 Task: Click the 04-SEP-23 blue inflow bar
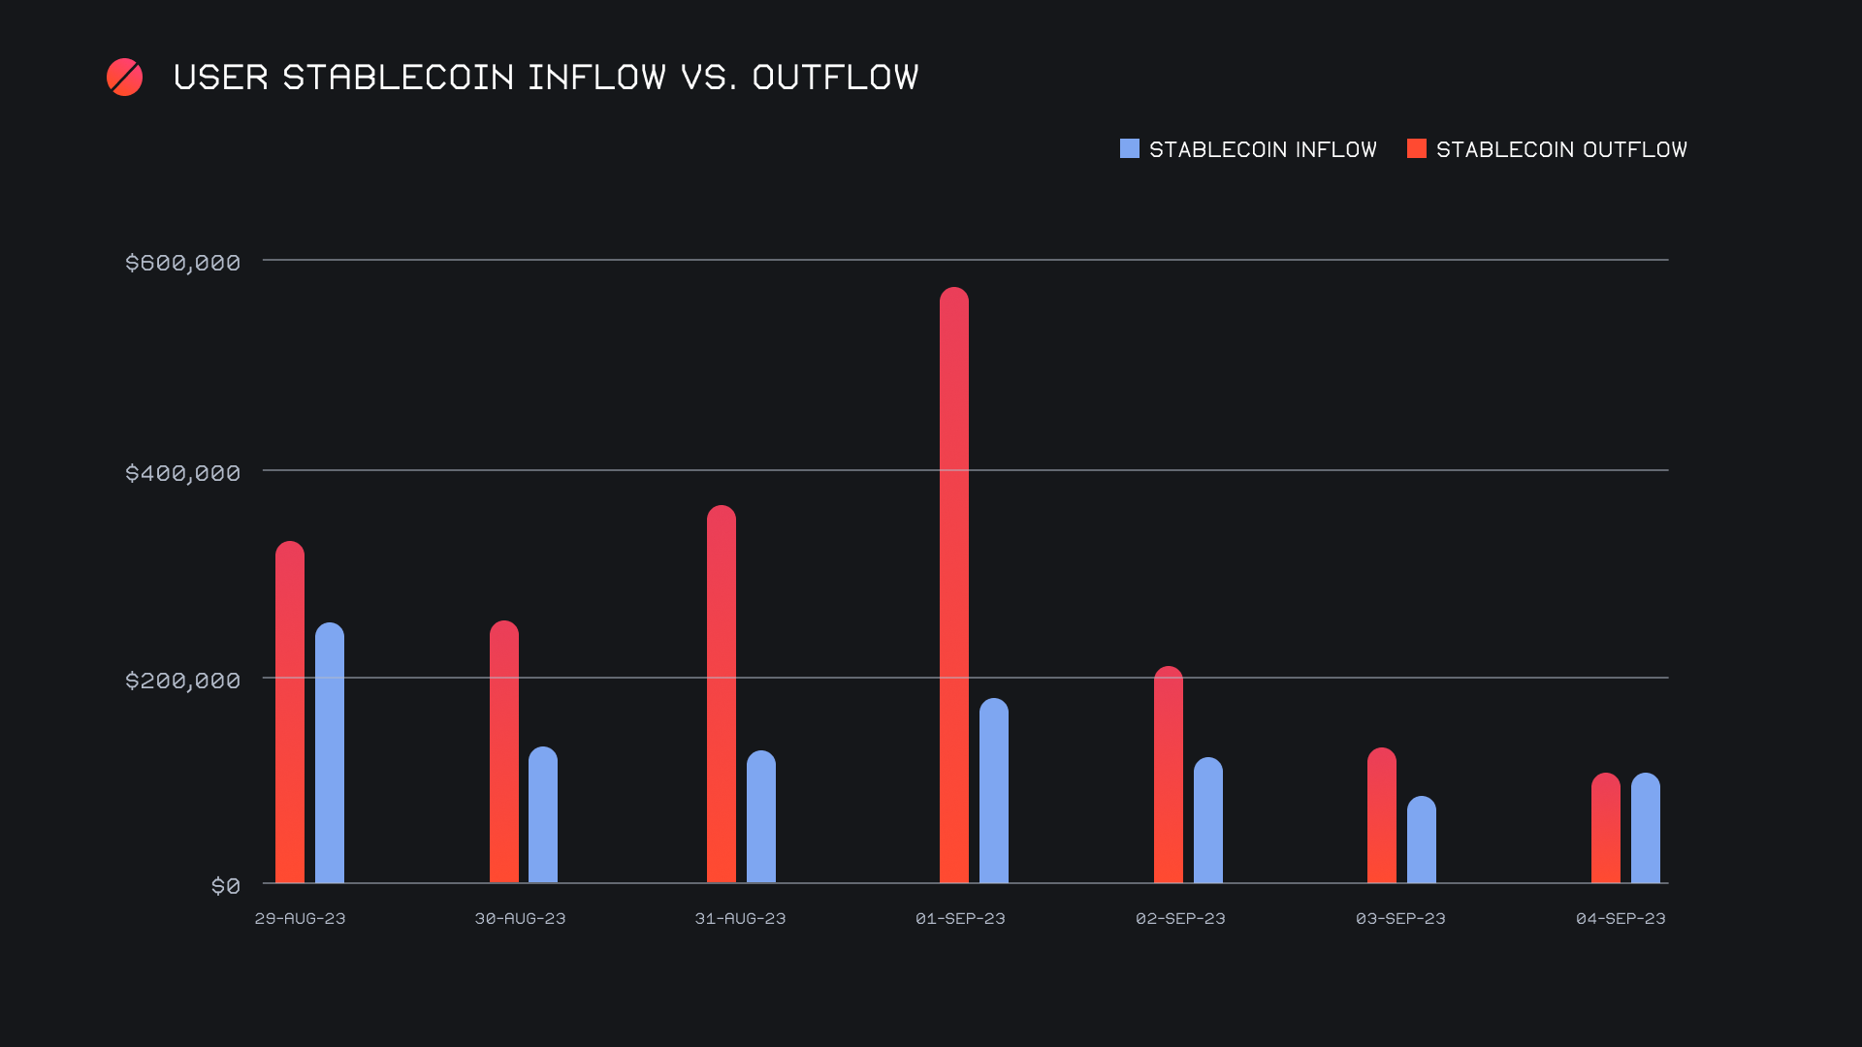[1645, 828]
